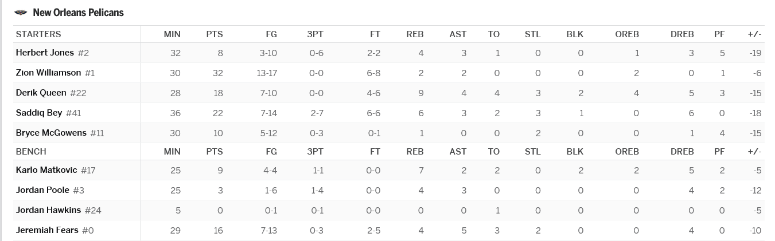This screenshot has height=241, width=775.
Task: Click the New Orleans Pelicans logo icon
Action: [x=21, y=13]
